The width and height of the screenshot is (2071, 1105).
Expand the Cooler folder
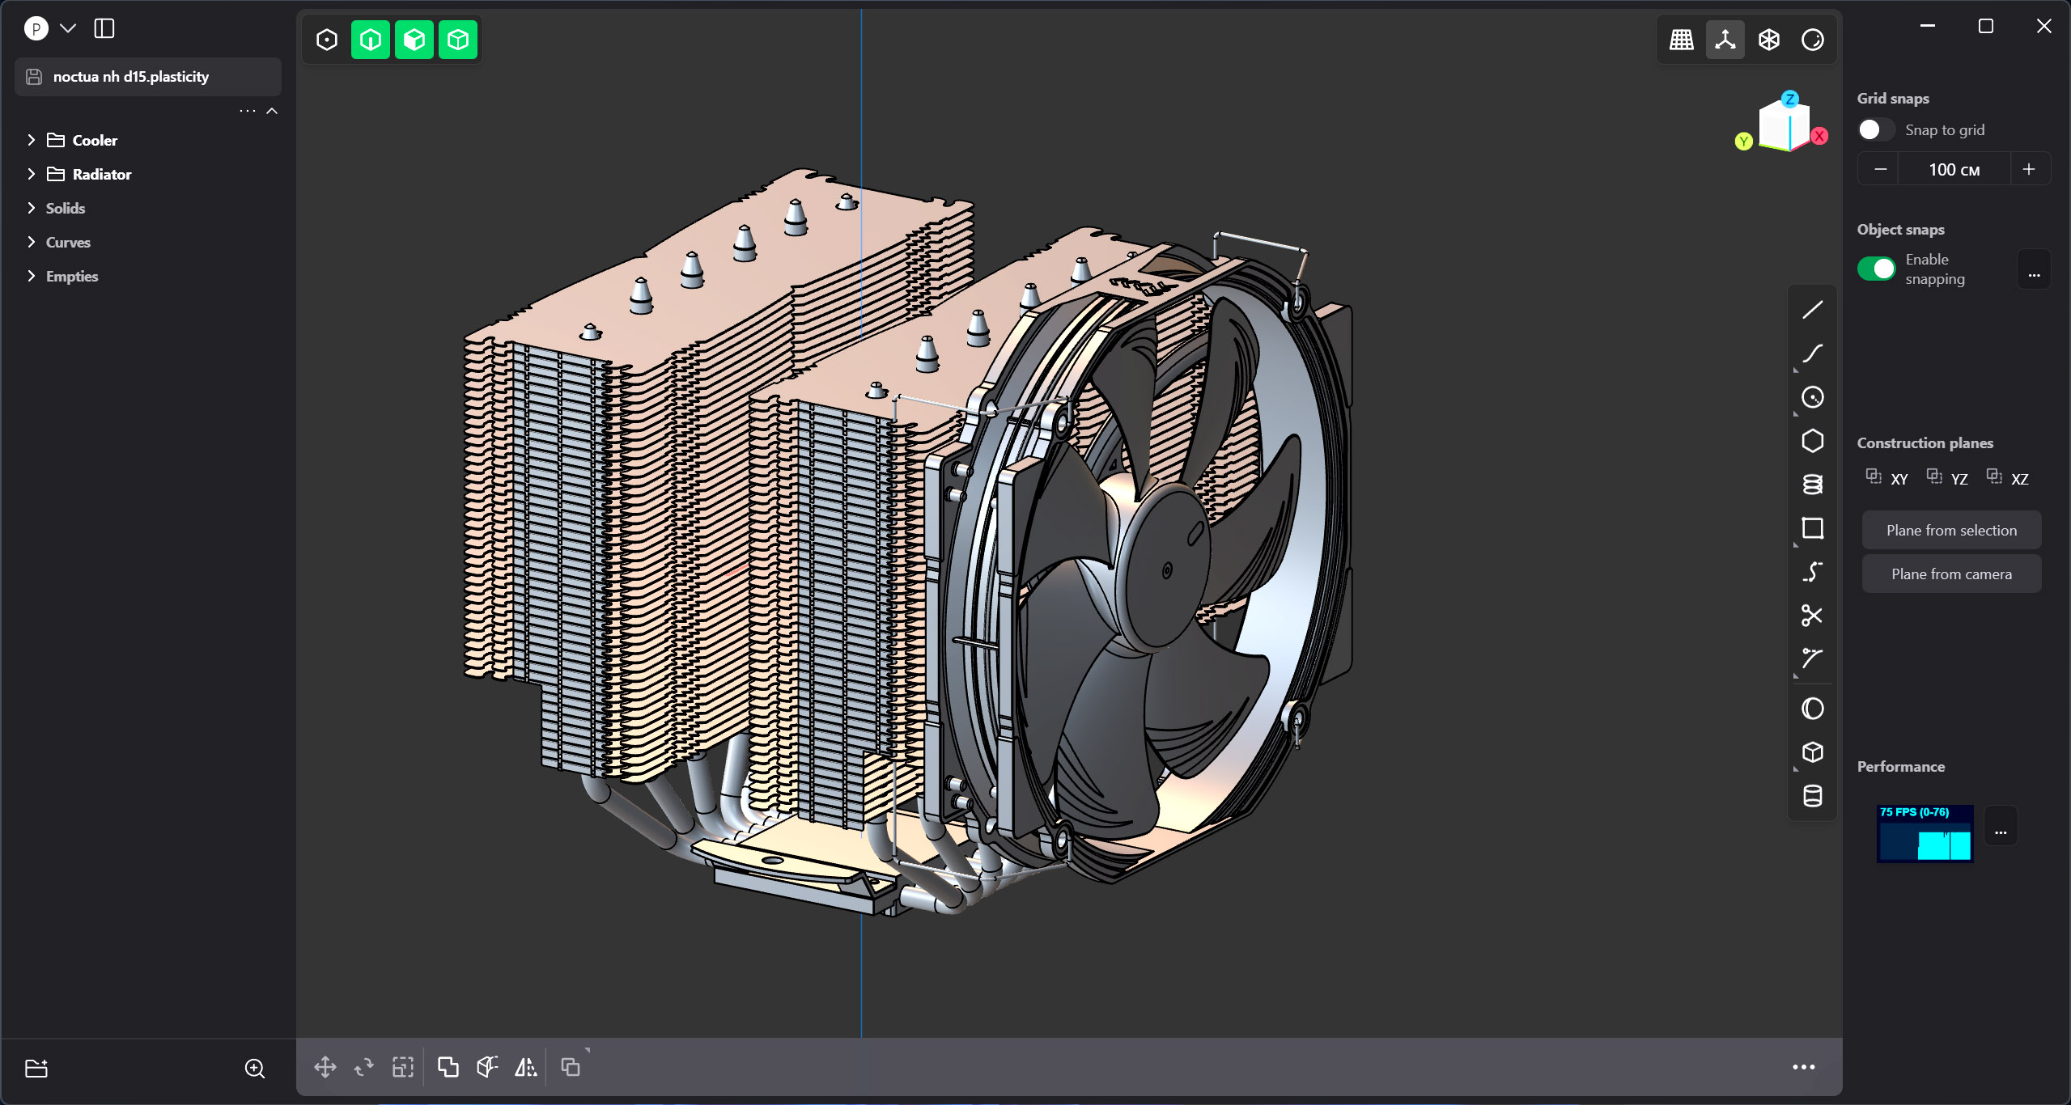pos(31,140)
